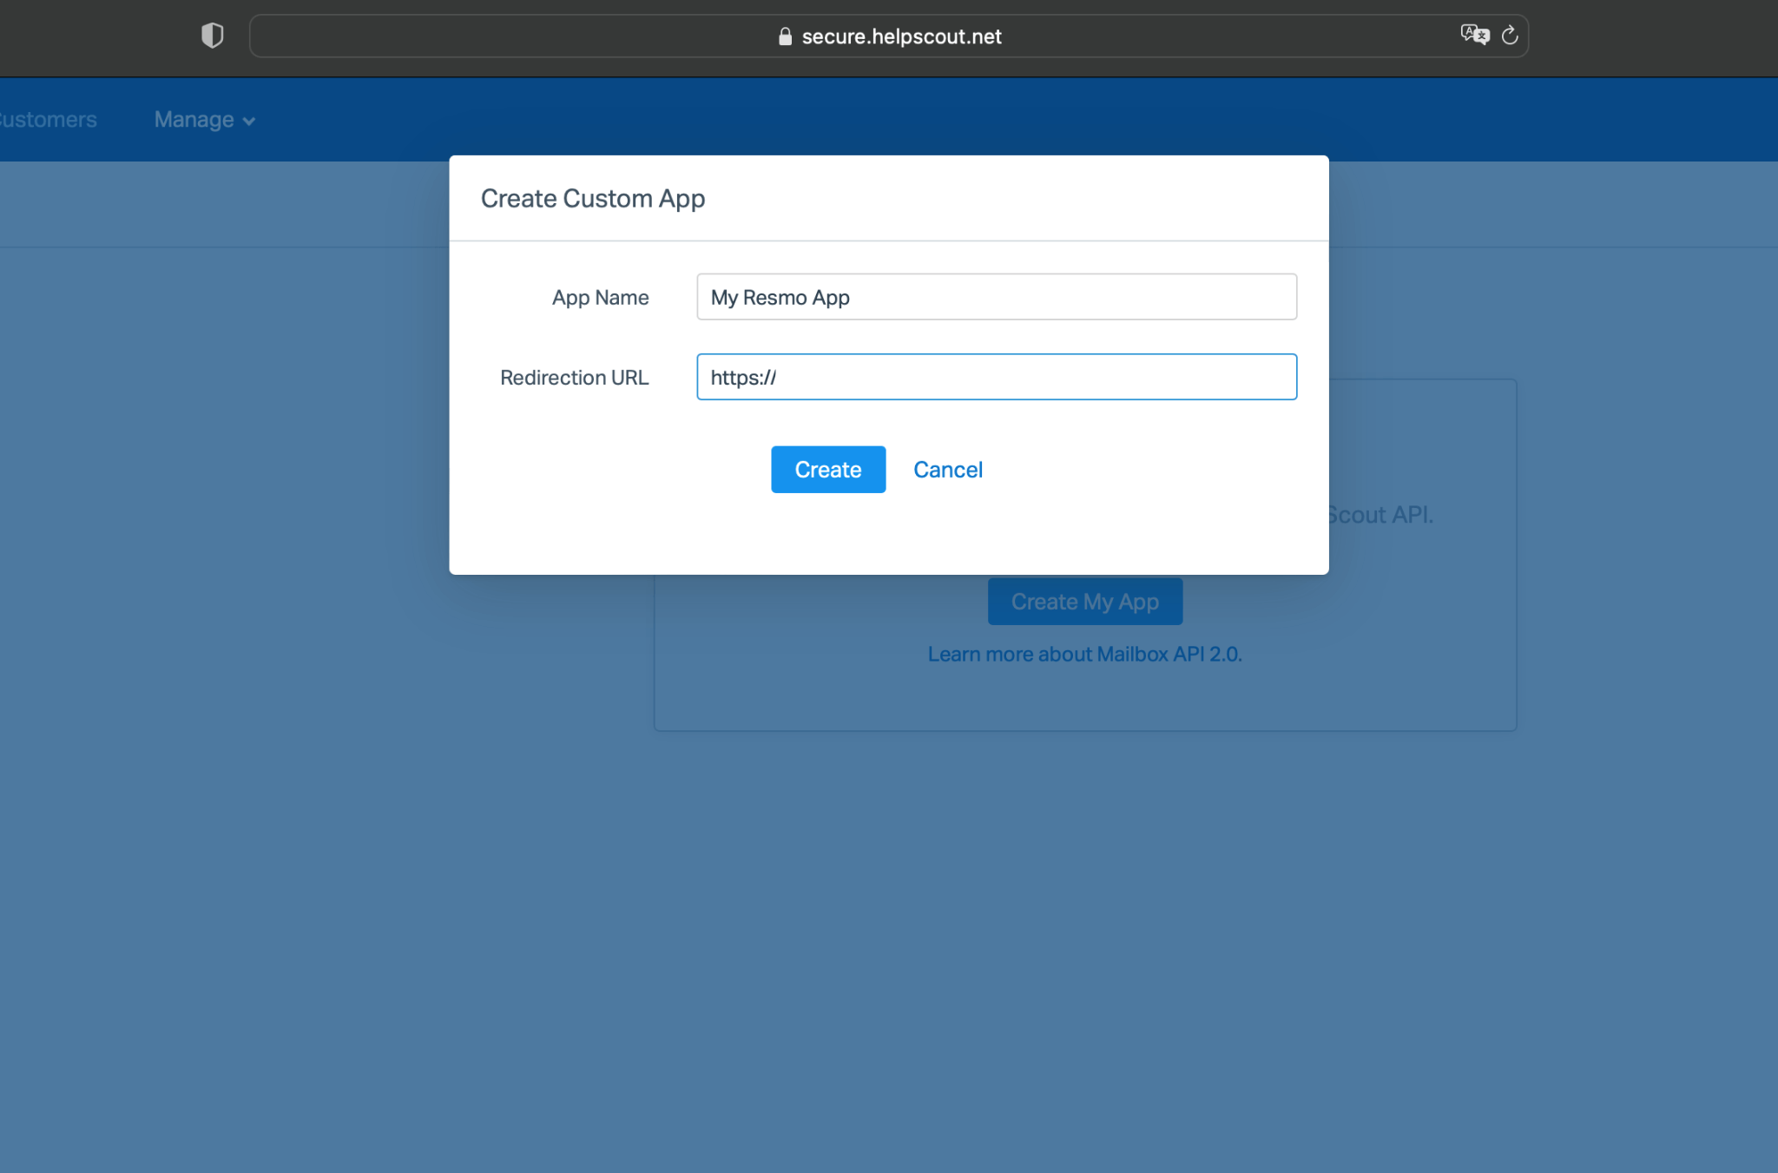The height and width of the screenshot is (1173, 1778).
Task: Cancel the Create Custom App dialog
Action: click(947, 470)
